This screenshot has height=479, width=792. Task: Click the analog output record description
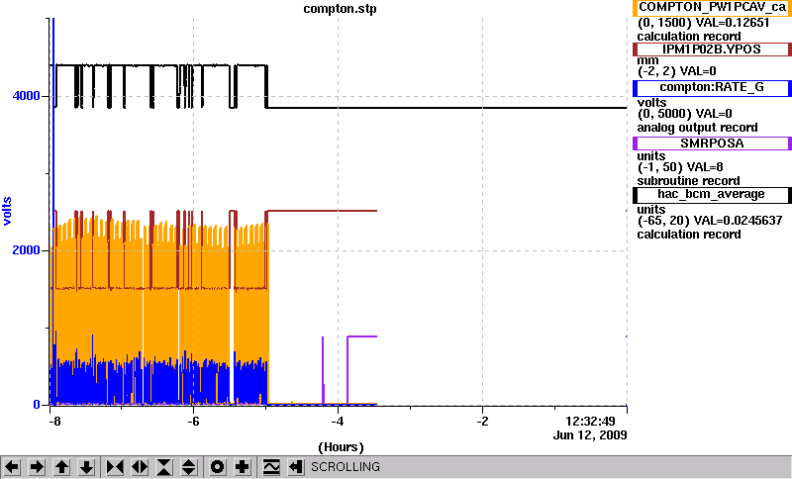pos(698,128)
